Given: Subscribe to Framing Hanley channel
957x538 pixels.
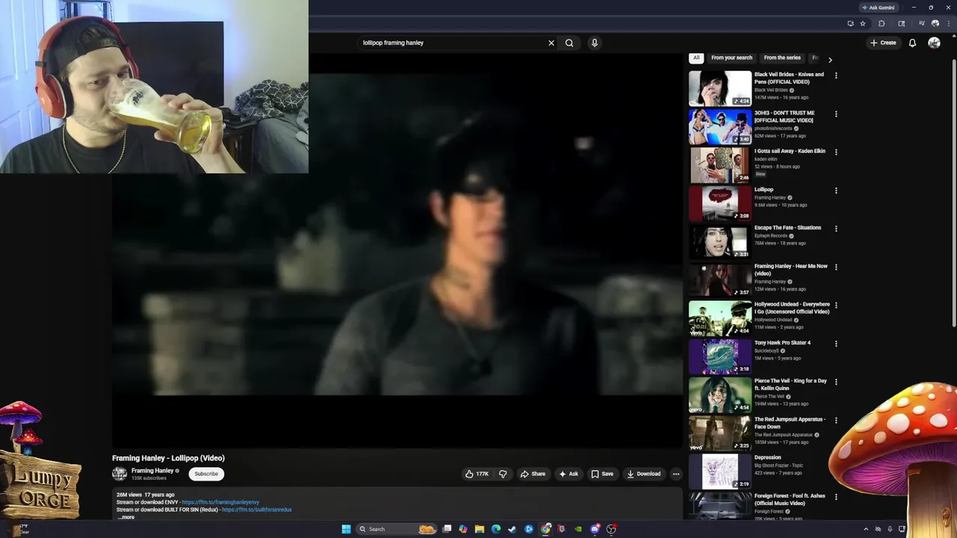Looking at the screenshot, I should (x=206, y=474).
